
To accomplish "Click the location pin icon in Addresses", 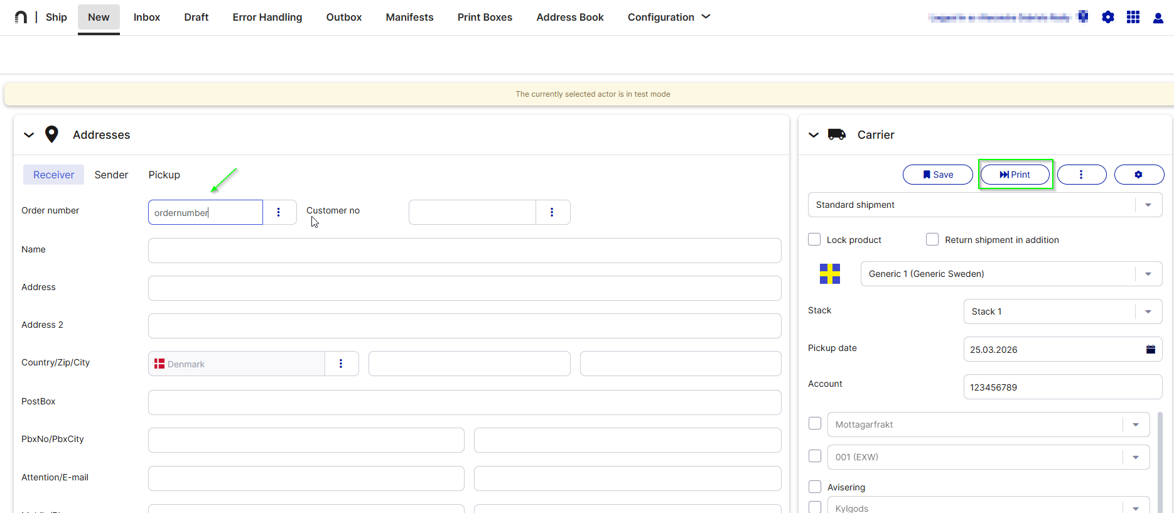I will [51, 134].
